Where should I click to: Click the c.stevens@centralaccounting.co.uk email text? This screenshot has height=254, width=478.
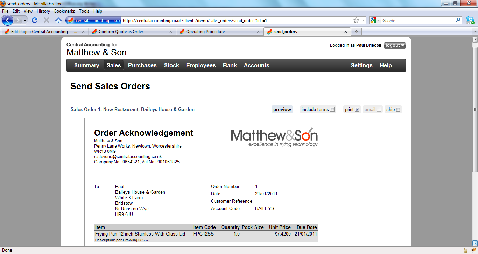pos(128,157)
